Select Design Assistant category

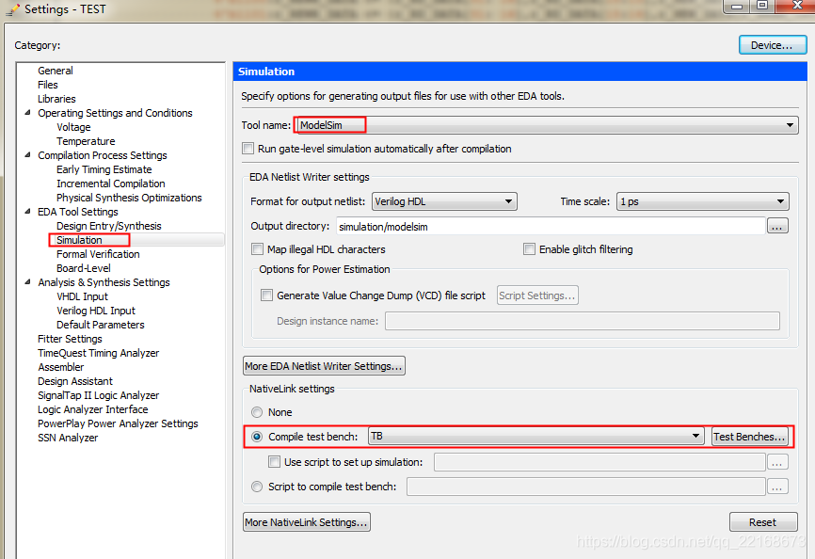tap(75, 381)
